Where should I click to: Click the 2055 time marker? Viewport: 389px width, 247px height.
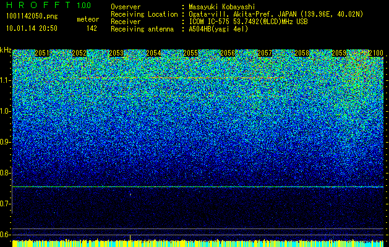(x=190, y=53)
